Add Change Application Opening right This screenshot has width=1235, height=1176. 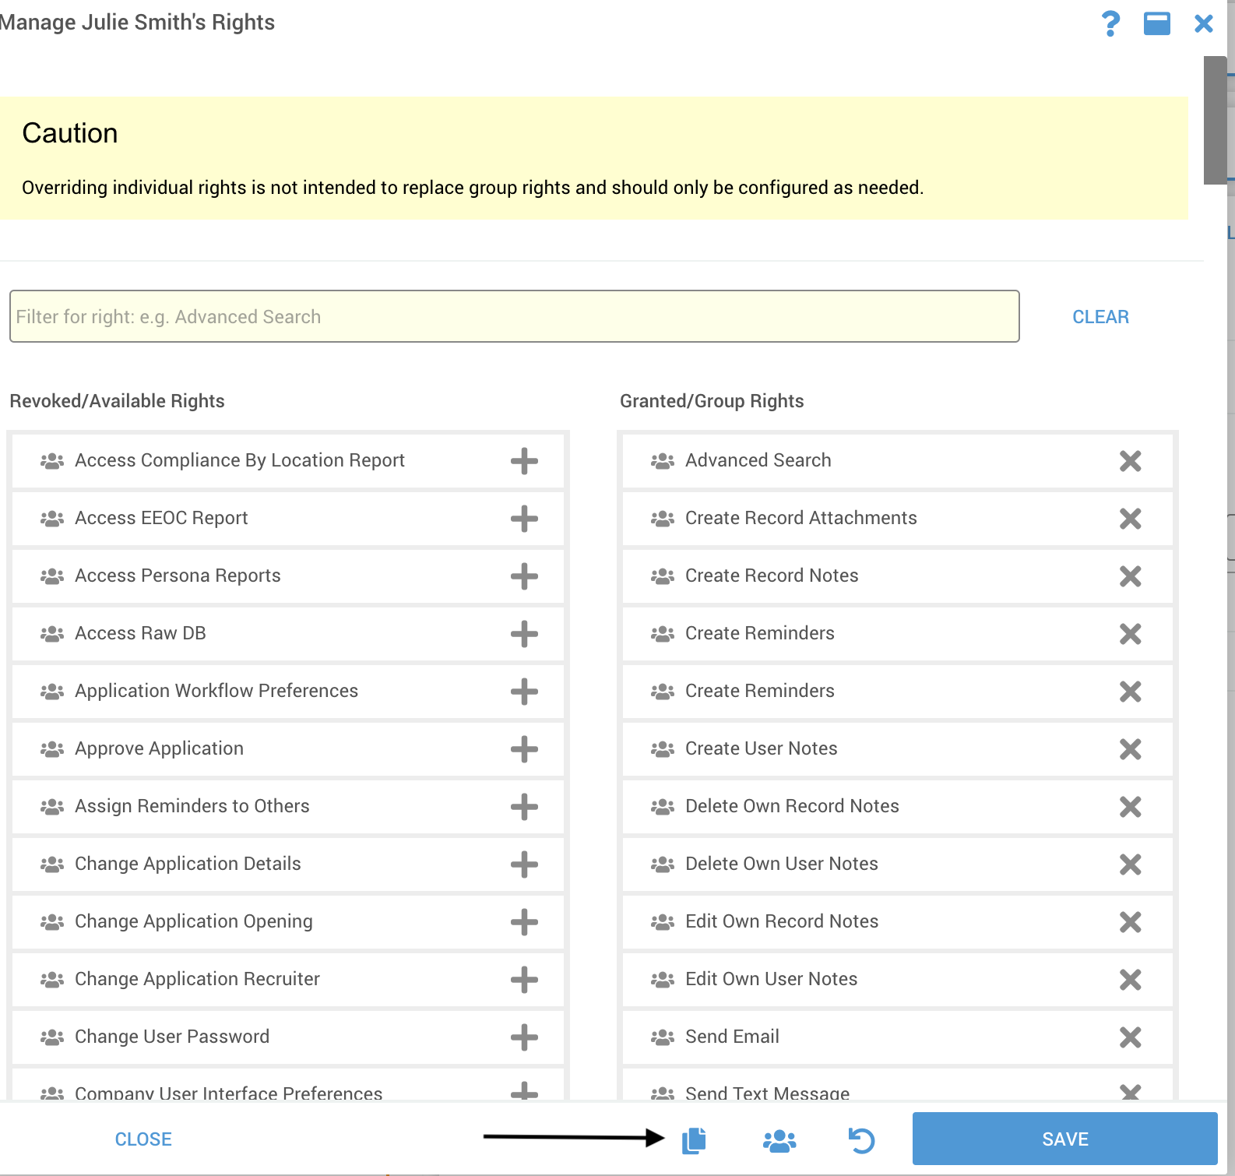click(x=524, y=922)
